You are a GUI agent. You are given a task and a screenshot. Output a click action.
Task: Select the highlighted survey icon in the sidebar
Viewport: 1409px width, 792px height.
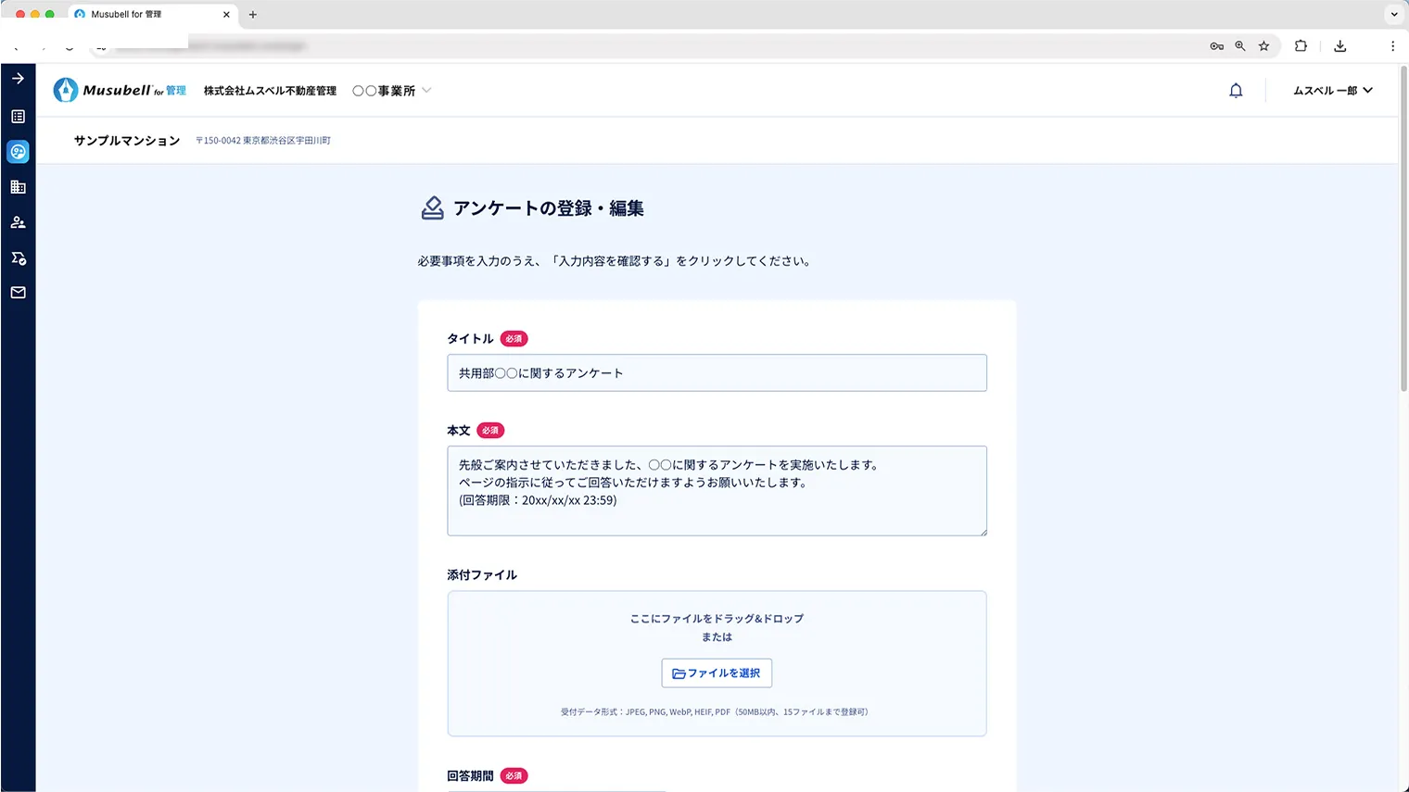(x=18, y=152)
